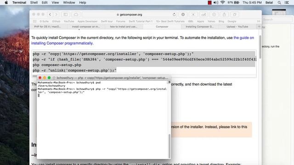The height and width of the screenshot is (165, 294).
Task: Switch to the Upload - YouTube tab
Action: [x=237, y=27]
